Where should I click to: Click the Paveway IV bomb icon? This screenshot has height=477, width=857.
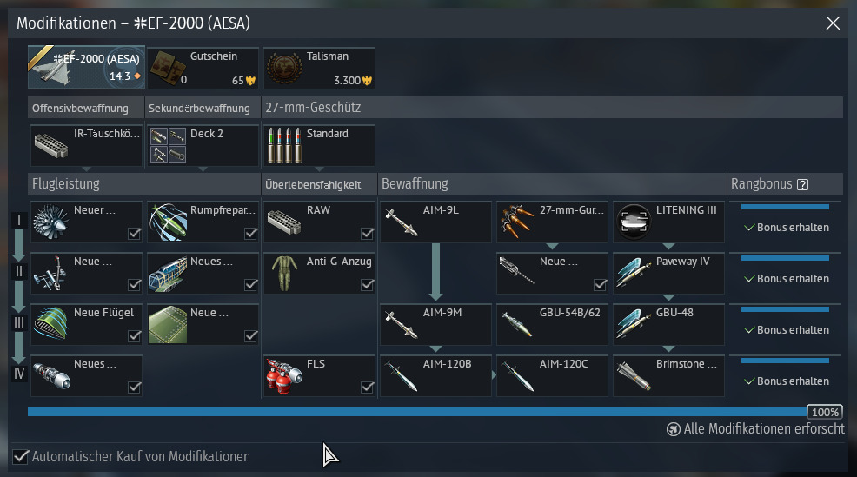pyautogui.click(x=634, y=273)
